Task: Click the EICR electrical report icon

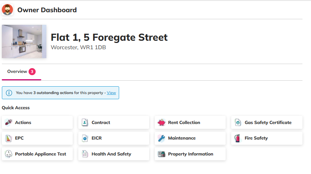Action: pyautogui.click(x=85, y=138)
